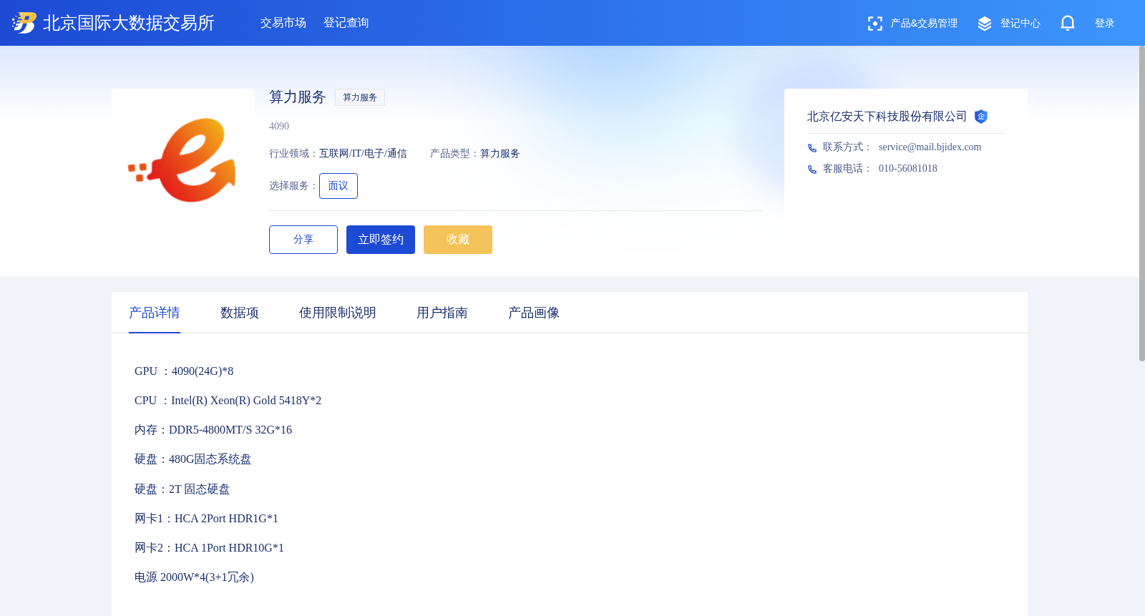
Task: Click the phone icon beside 联系方式
Action: 812,148
